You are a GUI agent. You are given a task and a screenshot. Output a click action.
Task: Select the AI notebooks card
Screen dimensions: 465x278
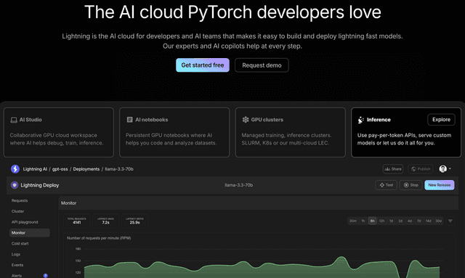tap(174, 132)
